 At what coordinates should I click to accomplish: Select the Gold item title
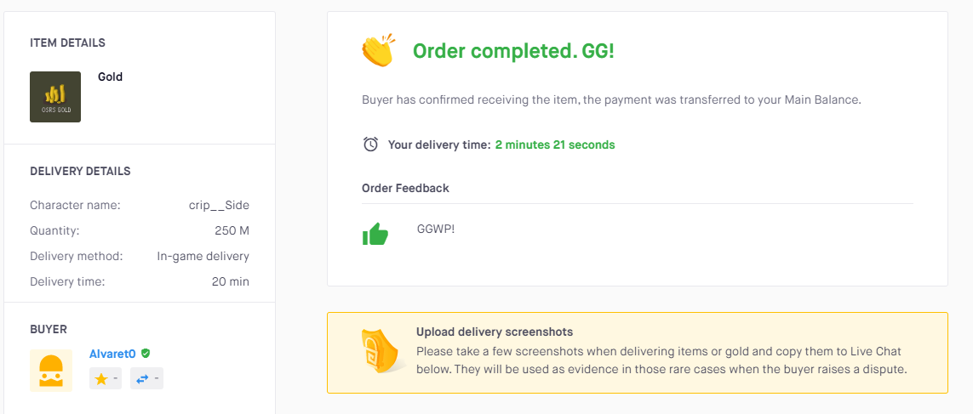click(x=111, y=77)
